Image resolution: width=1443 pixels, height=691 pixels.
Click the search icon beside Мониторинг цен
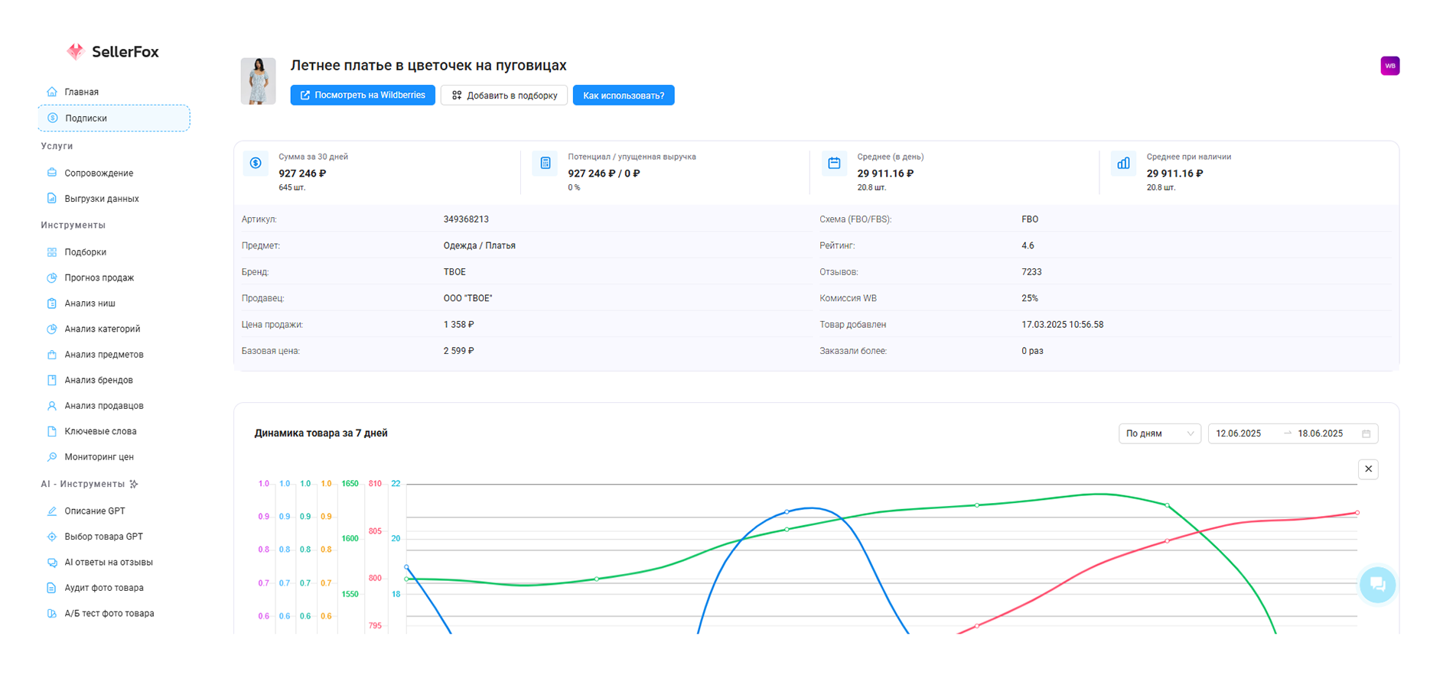52,456
